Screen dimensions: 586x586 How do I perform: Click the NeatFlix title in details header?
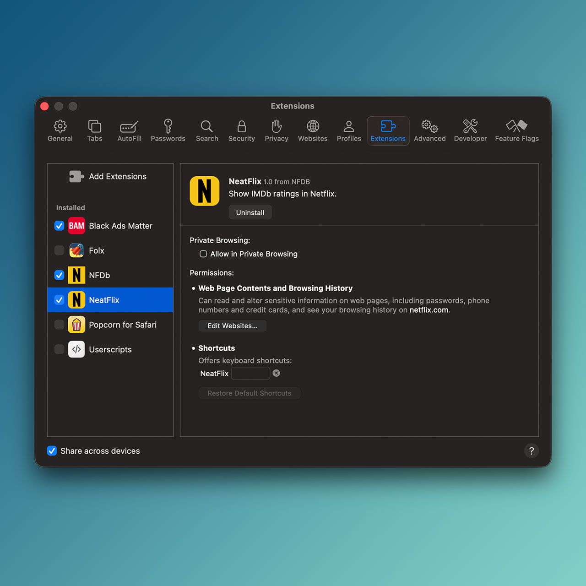click(x=245, y=181)
